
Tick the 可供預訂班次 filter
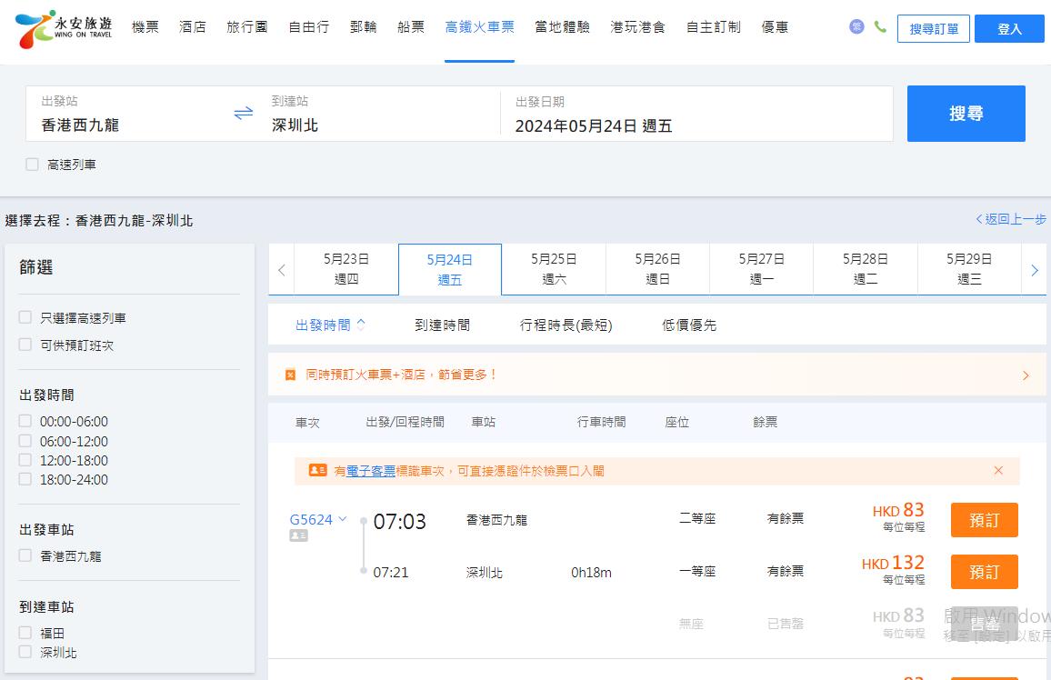(25, 345)
